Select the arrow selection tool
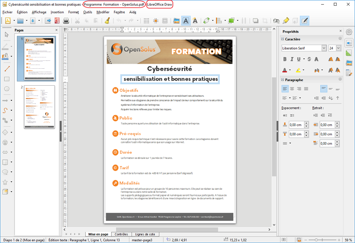The image size is (355, 243). (x=6, y=34)
